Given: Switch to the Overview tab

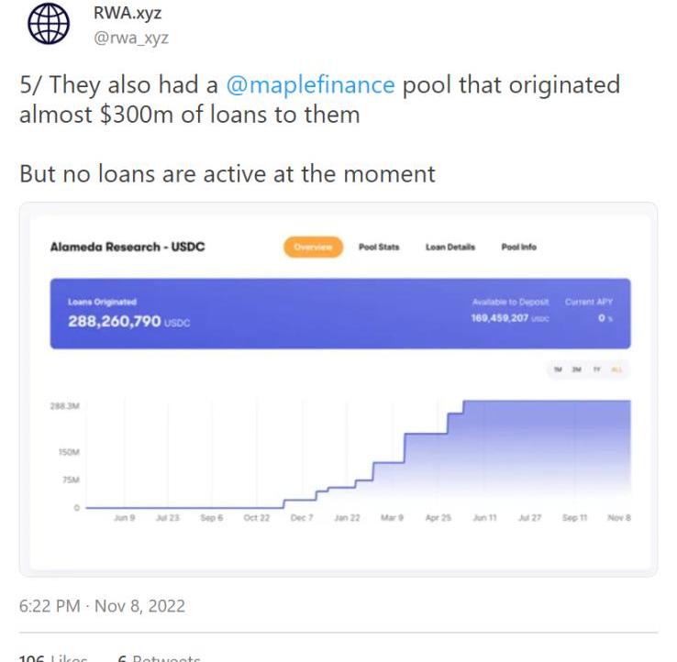Looking at the screenshot, I should (314, 248).
